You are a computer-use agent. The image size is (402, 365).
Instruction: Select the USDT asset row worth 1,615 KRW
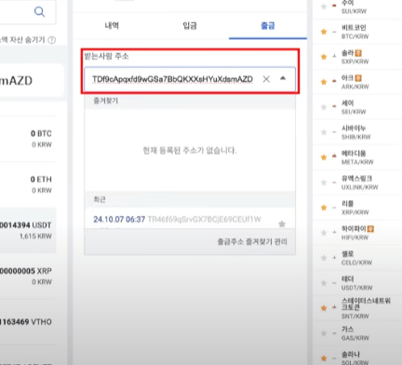[x=28, y=231]
